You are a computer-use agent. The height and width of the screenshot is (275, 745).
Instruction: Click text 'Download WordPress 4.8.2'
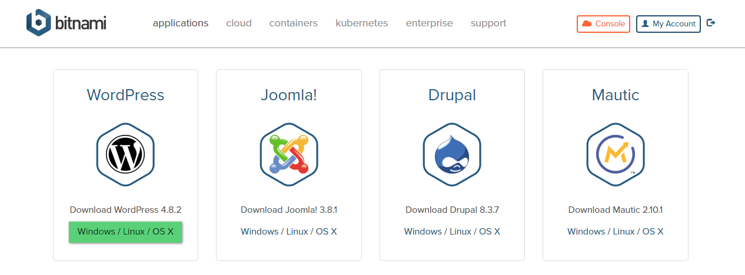click(x=125, y=210)
